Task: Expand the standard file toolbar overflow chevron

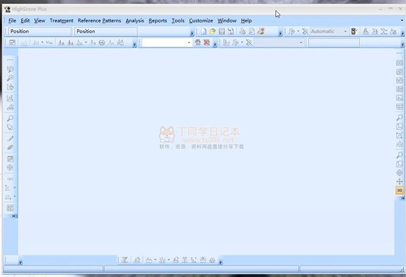Action: pyautogui.click(x=280, y=33)
